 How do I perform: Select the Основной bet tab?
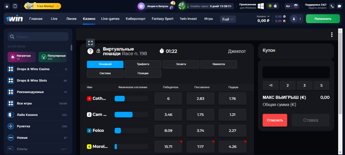[x=105, y=64]
